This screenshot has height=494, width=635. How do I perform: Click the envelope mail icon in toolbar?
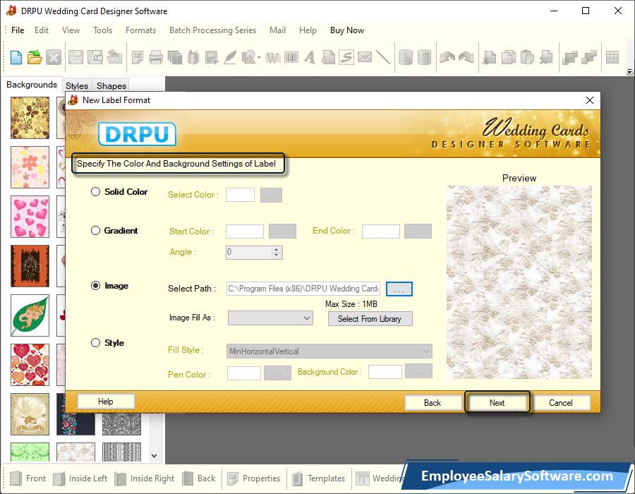click(x=365, y=57)
